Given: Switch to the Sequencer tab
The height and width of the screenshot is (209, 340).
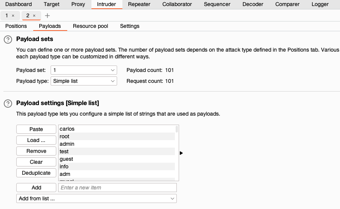Looking at the screenshot, I should [x=217, y=4].
